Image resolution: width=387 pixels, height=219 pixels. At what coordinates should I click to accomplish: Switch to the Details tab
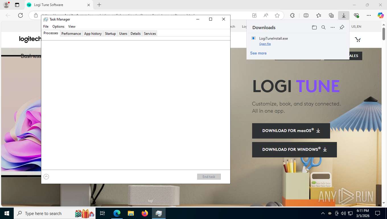[135, 34]
